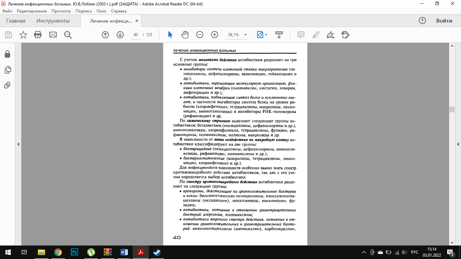The image size is (461, 259).
Task: Open Task View on taskbar
Action: click(24, 252)
